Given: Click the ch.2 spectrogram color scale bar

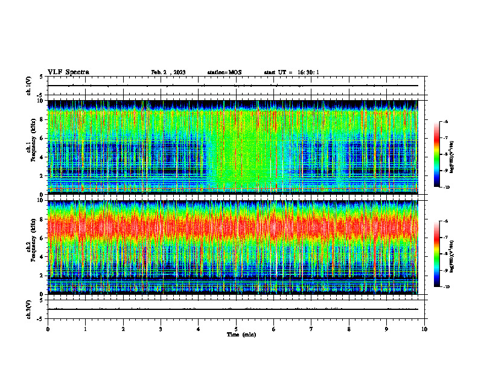Looking at the screenshot, I should tap(436, 254).
